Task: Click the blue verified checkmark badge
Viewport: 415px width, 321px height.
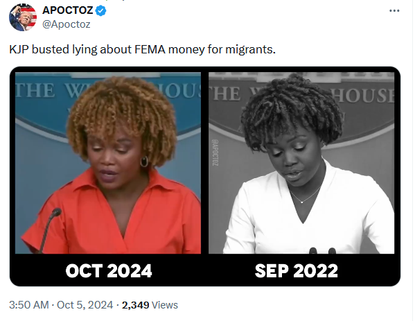Action: pyautogui.click(x=101, y=11)
